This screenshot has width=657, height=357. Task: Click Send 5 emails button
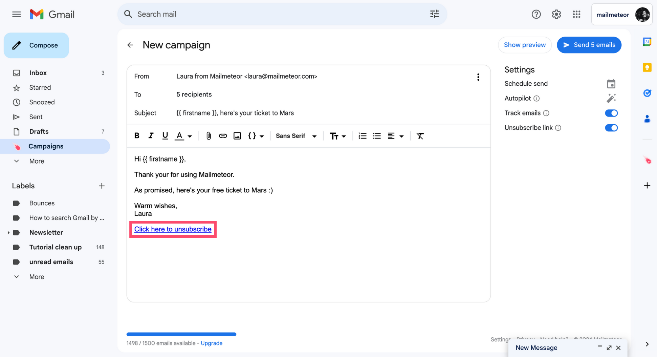coord(589,45)
